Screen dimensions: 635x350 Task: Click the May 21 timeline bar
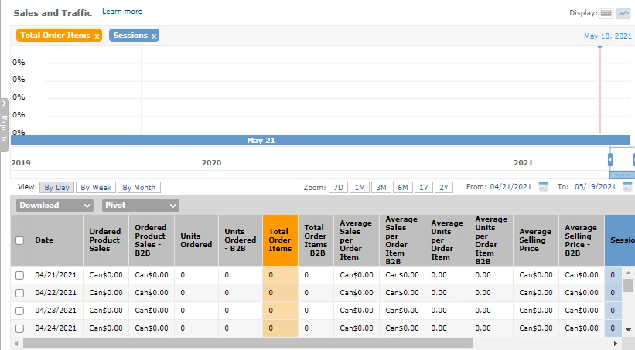[320, 141]
